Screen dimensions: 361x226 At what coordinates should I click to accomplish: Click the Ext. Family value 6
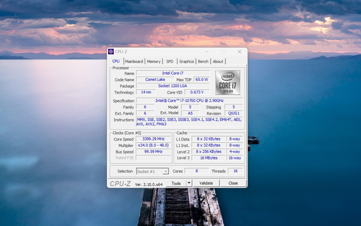[145, 113]
